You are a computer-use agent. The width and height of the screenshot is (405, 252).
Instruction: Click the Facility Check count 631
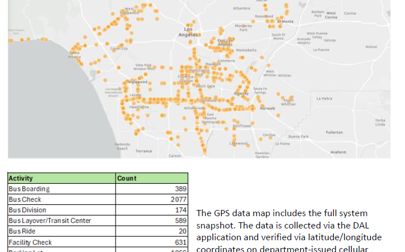(x=180, y=242)
